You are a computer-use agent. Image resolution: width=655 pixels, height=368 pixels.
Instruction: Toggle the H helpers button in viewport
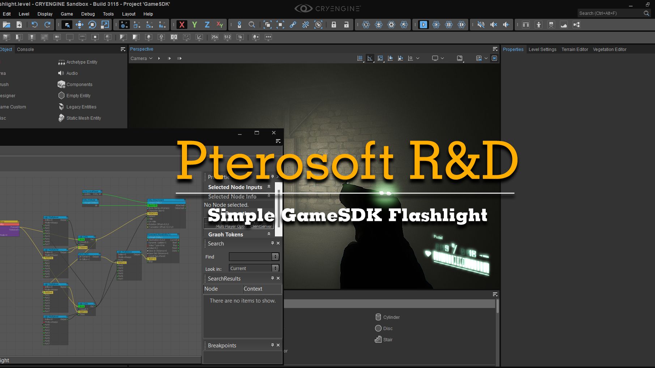pos(494,58)
